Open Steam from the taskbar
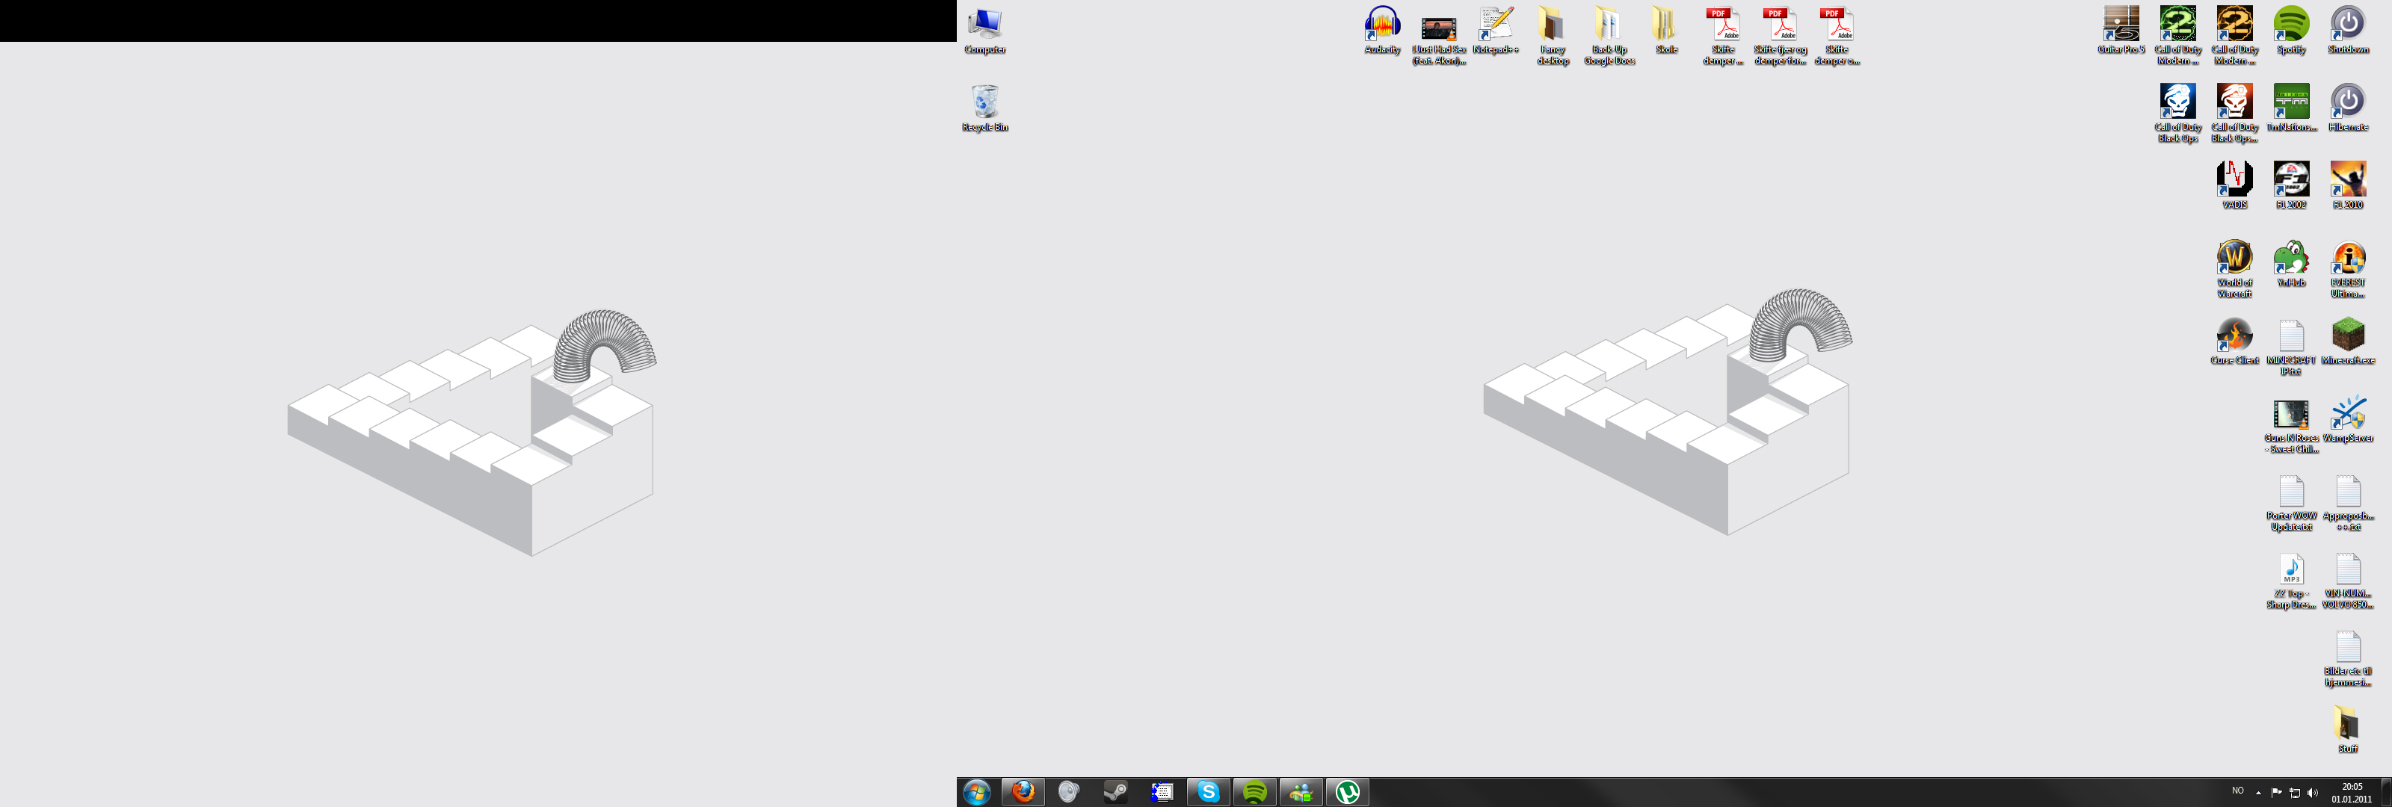 tap(1115, 792)
